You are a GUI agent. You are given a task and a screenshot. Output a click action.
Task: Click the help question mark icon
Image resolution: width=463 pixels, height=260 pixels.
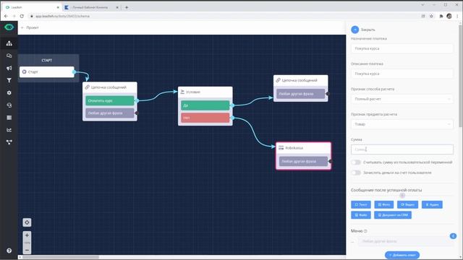(x=9, y=251)
